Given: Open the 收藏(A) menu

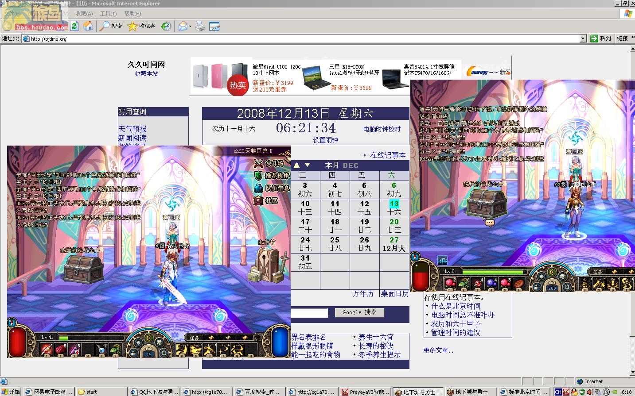Looking at the screenshot, I should pos(84,14).
